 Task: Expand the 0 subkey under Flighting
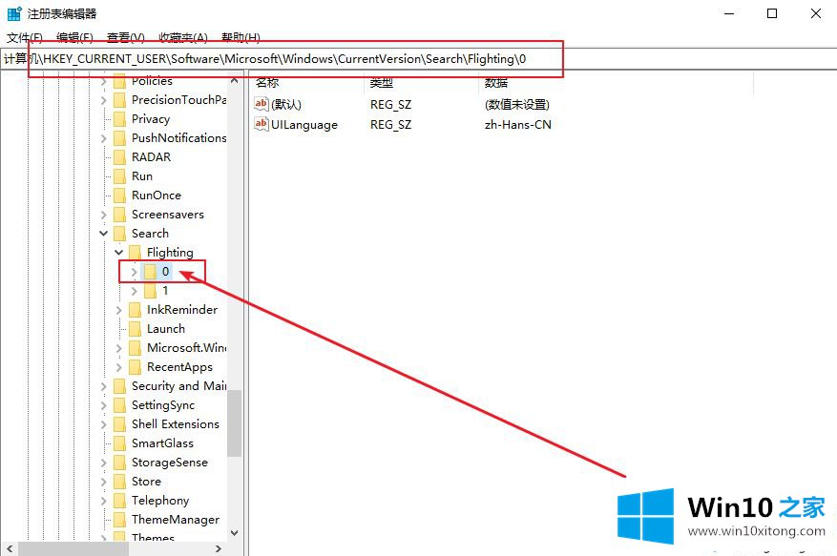coord(134,272)
